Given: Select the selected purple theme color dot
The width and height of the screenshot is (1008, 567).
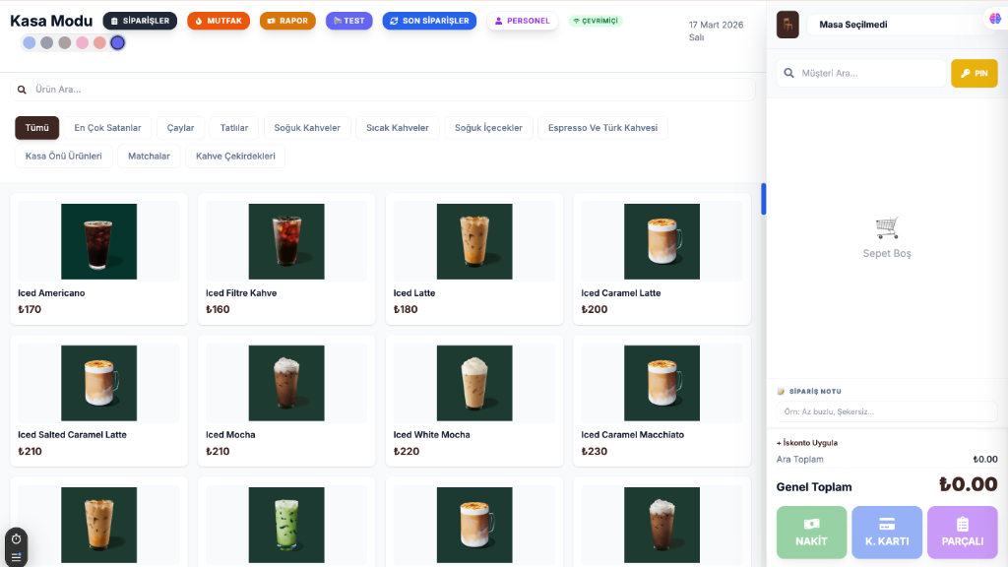Looking at the screenshot, I should click(x=117, y=42).
